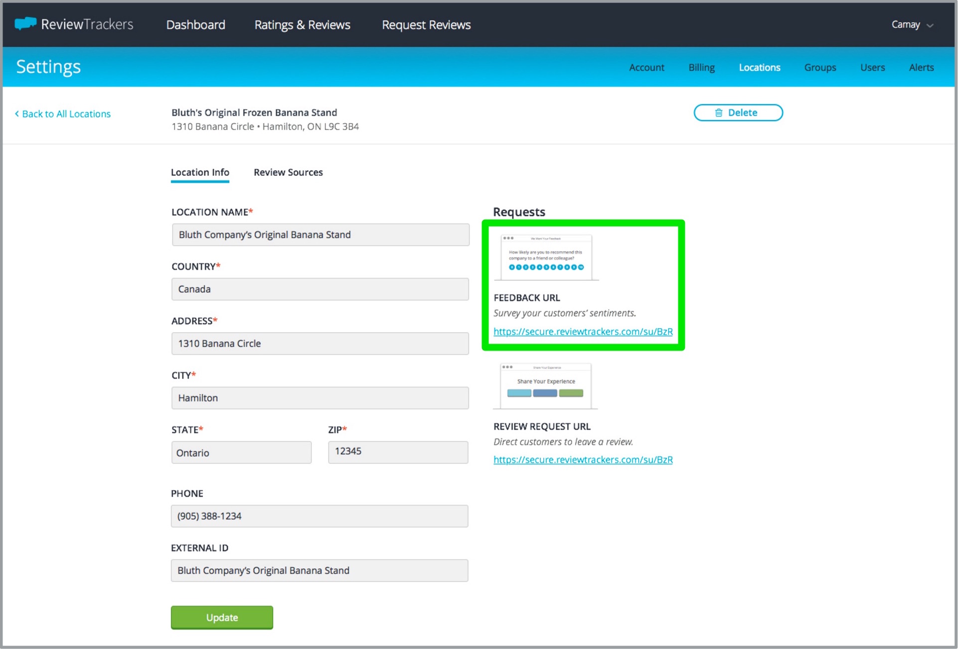958x649 pixels.
Task: Click the Location Name input field
Action: [x=320, y=235]
